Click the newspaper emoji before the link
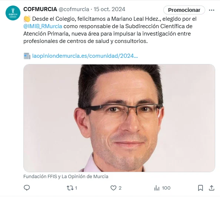 [x=27, y=56]
